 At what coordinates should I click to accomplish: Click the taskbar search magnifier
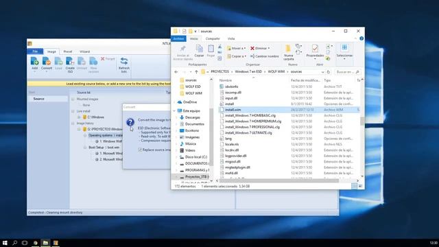(14, 243)
